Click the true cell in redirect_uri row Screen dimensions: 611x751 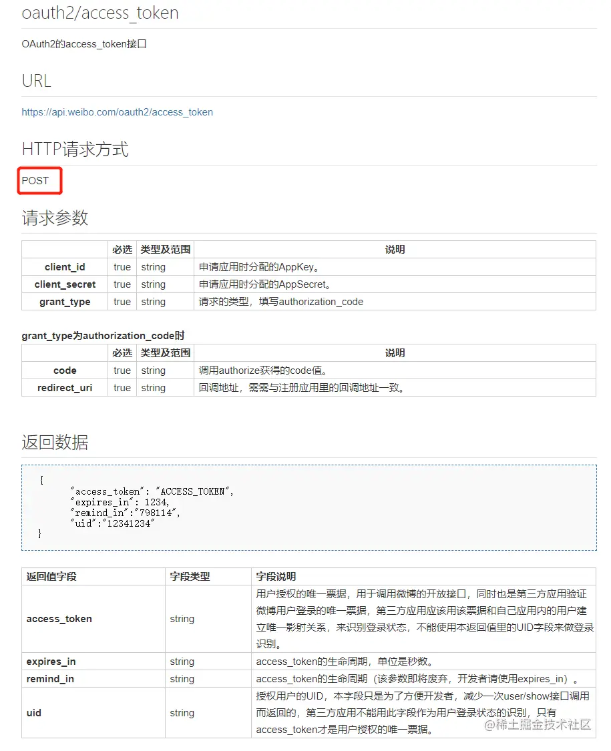tap(122, 387)
